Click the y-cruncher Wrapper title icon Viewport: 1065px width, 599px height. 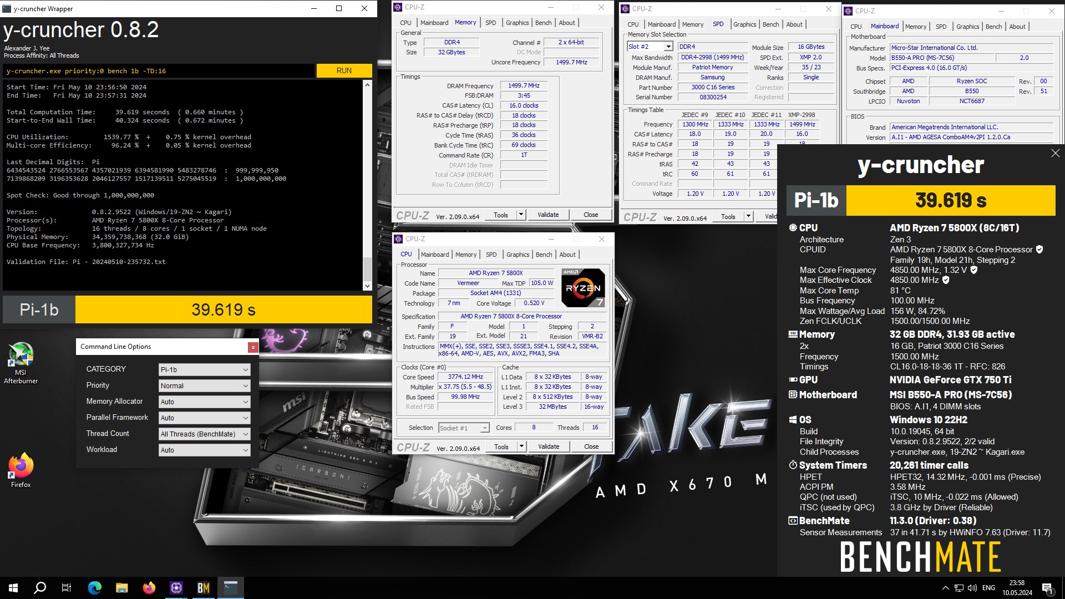(x=7, y=8)
